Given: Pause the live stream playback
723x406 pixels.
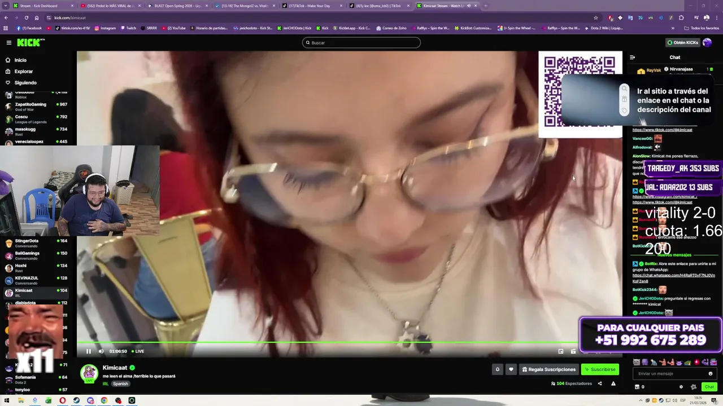Looking at the screenshot, I should click(88, 351).
